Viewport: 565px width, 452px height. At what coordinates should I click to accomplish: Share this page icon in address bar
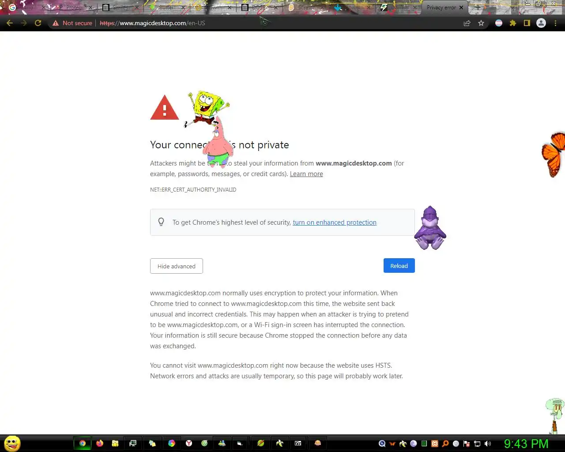pos(467,23)
